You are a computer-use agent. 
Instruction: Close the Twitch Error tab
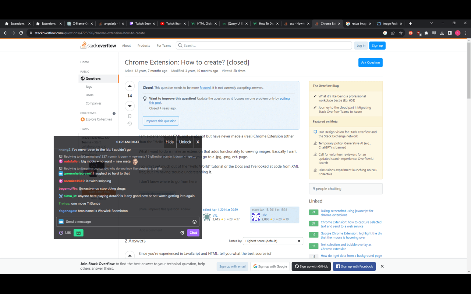coord(153,24)
